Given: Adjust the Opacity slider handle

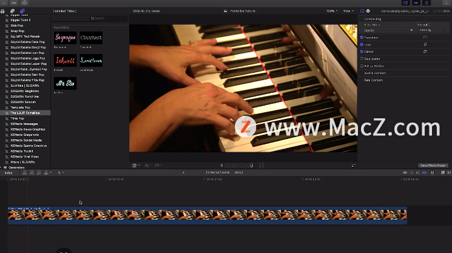Looking at the screenshot, I should click(x=411, y=30).
